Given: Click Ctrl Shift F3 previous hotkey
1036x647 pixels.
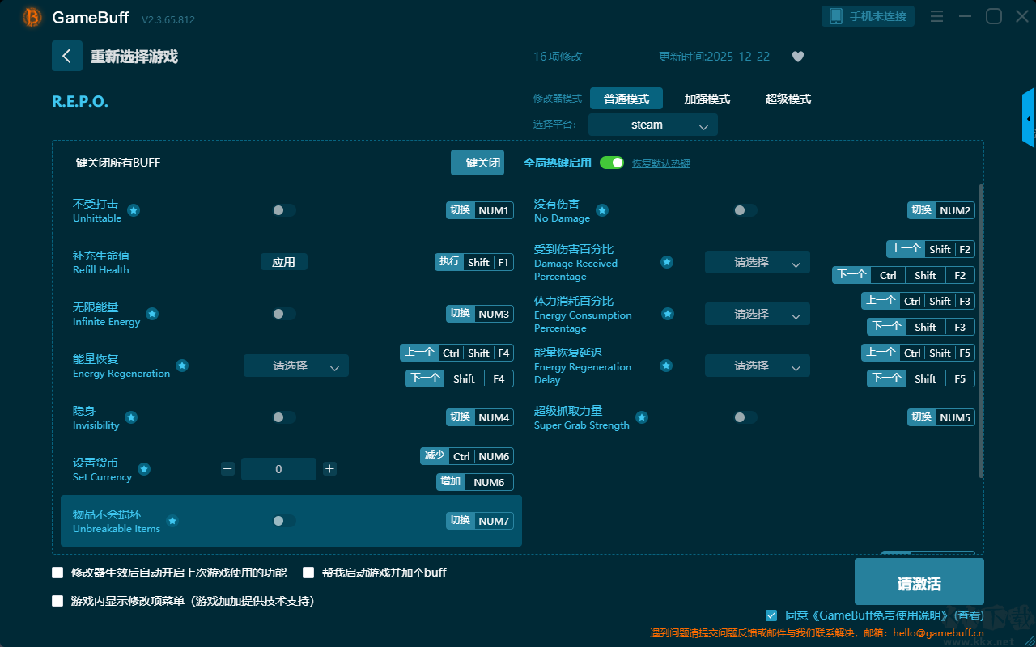Looking at the screenshot, I should pos(918,301).
